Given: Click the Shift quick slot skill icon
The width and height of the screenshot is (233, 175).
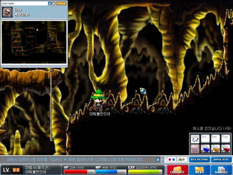Looking at the screenshot, I should [x=195, y=139].
